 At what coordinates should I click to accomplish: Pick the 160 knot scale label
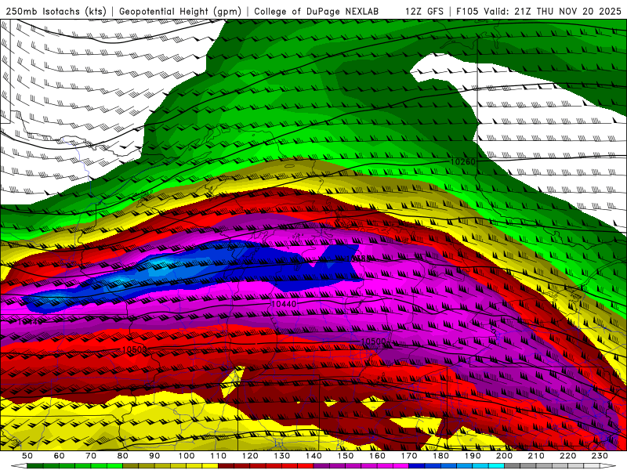(x=377, y=456)
